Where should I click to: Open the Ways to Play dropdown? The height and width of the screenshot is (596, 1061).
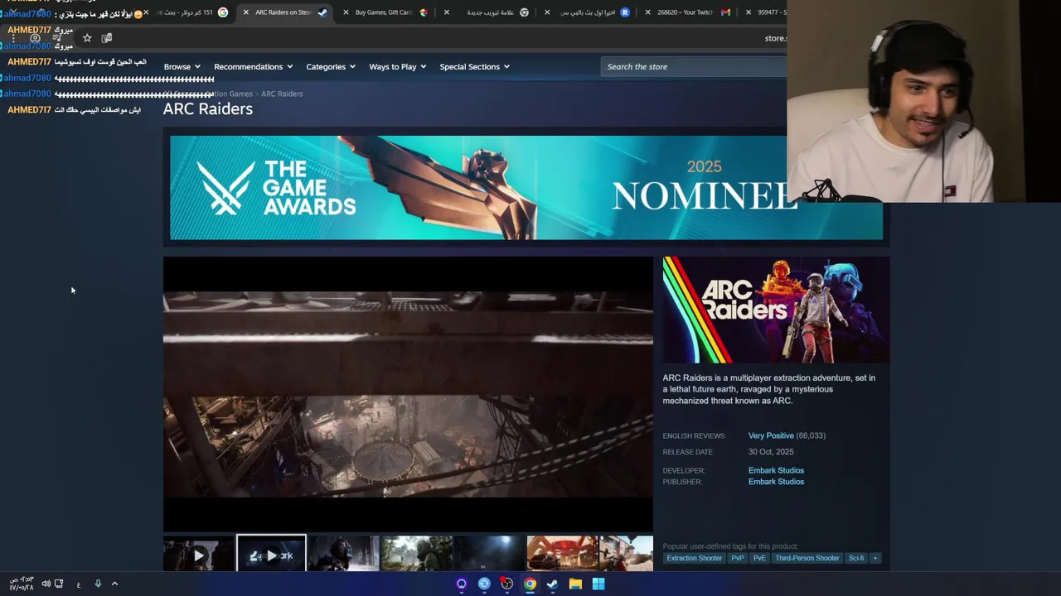coord(397,66)
